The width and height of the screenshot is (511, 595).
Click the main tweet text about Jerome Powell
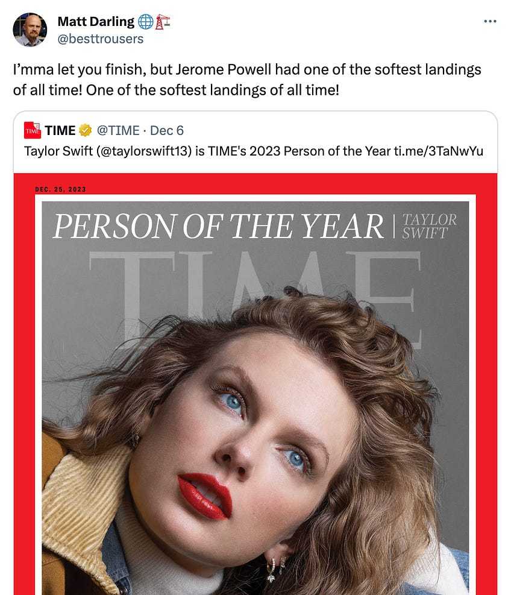[x=247, y=80]
